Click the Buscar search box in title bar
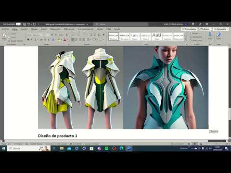 click(x=121, y=24)
